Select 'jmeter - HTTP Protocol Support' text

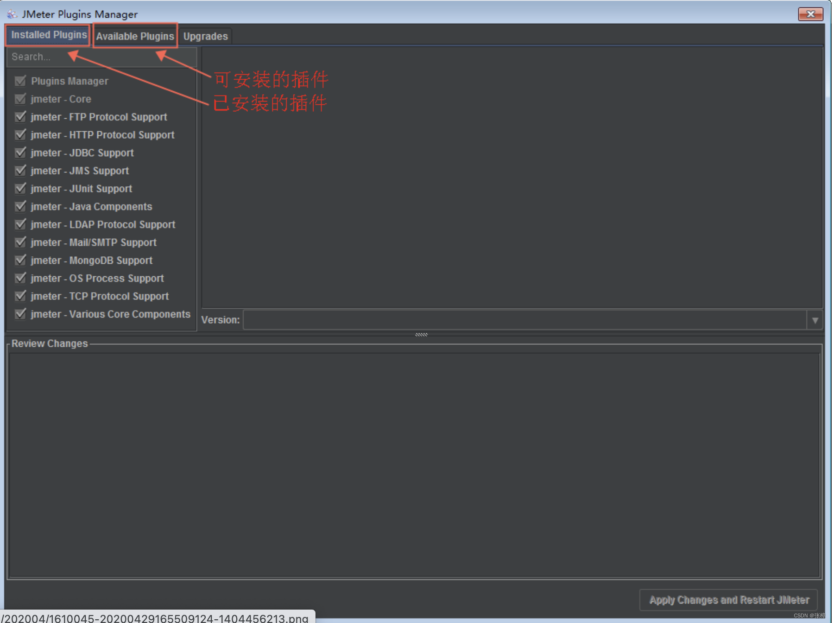[x=102, y=135]
